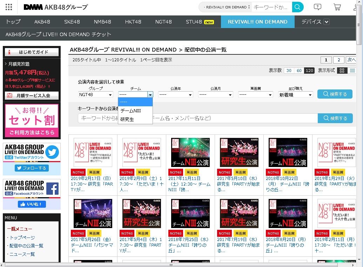The image size is (363, 267).
Task: Go to page 1 of results
Action: (x=326, y=60)
